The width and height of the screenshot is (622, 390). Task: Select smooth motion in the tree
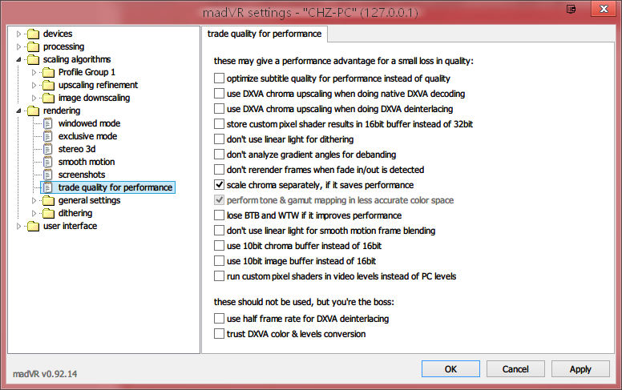87,162
